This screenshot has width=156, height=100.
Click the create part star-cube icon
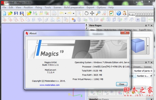coord(74,20)
